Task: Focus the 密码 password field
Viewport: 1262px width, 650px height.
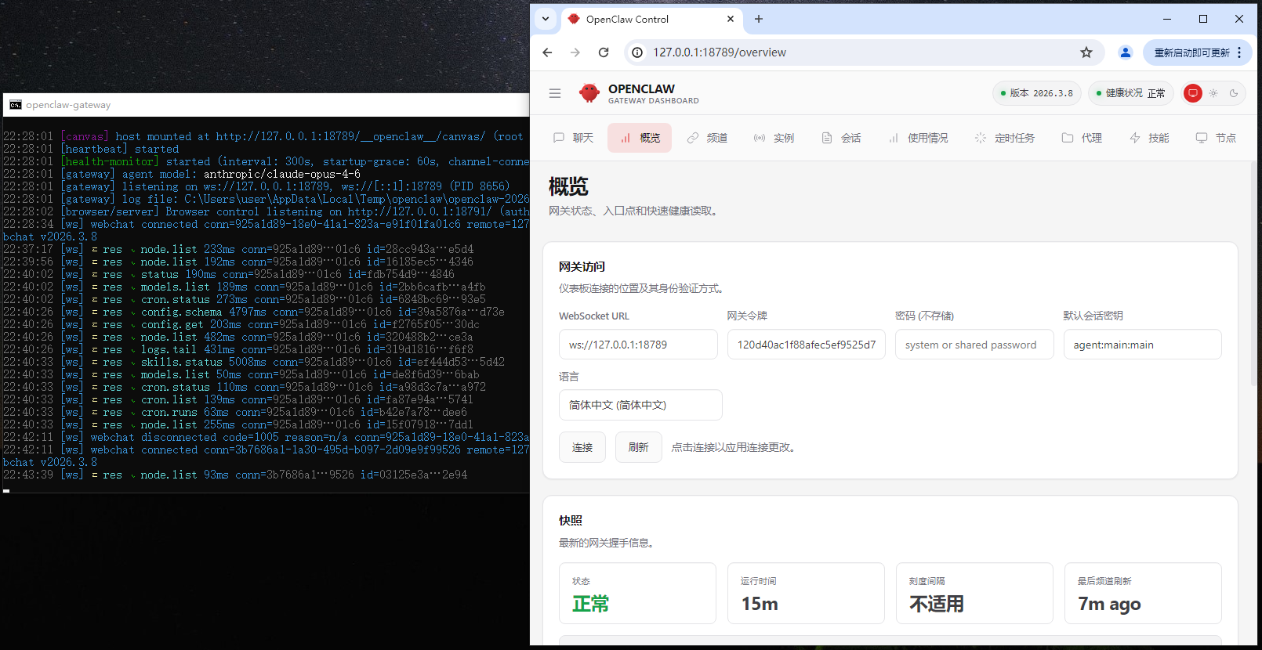Action: [974, 345]
